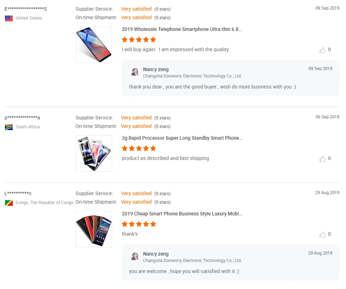Open the 3g Rapid Processor phone thumbnail
346x289 pixels.
(94, 154)
